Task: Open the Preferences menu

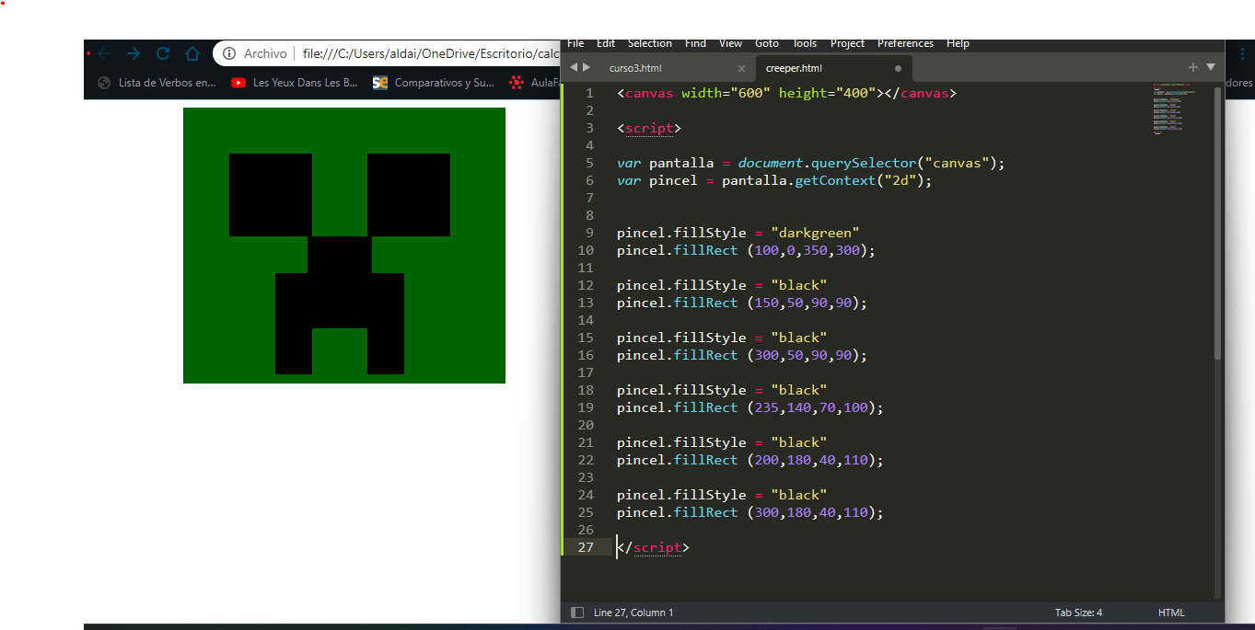Action: [905, 43]
